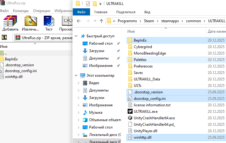Viewport: 226px width, 143px height.
Task: Switch to the Вид ribbon tab
Action: click(147, 12)
